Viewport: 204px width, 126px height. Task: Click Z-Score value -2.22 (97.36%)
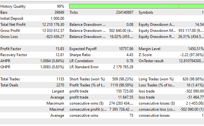pos(192,55)
